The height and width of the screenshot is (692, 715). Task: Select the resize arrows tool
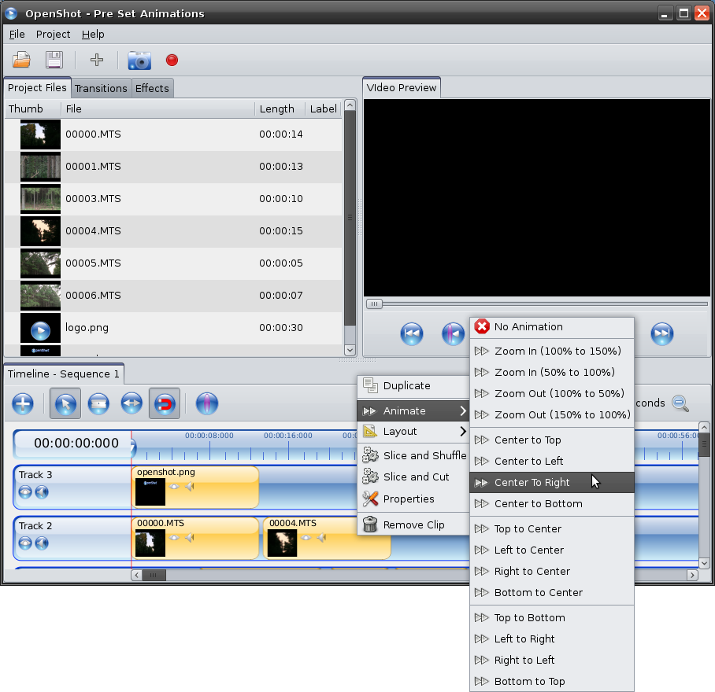[x=131, y=404]
